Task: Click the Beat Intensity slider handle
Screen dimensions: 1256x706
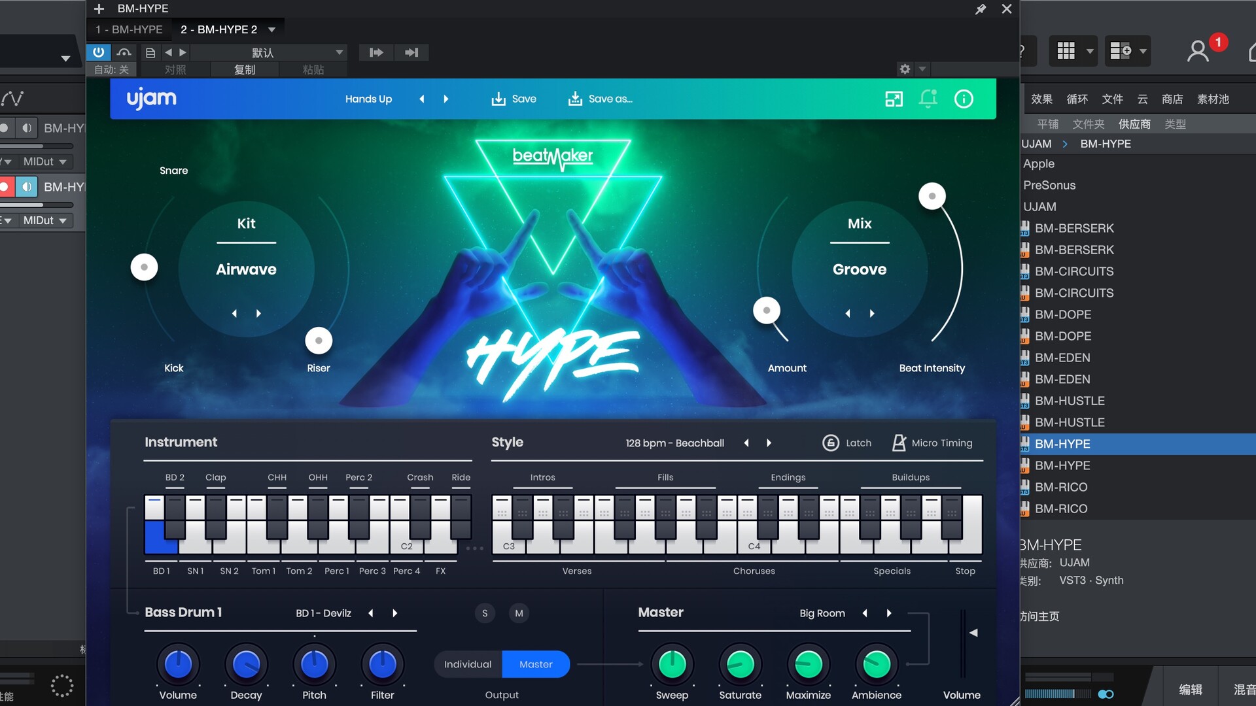Action: point(932,195)
